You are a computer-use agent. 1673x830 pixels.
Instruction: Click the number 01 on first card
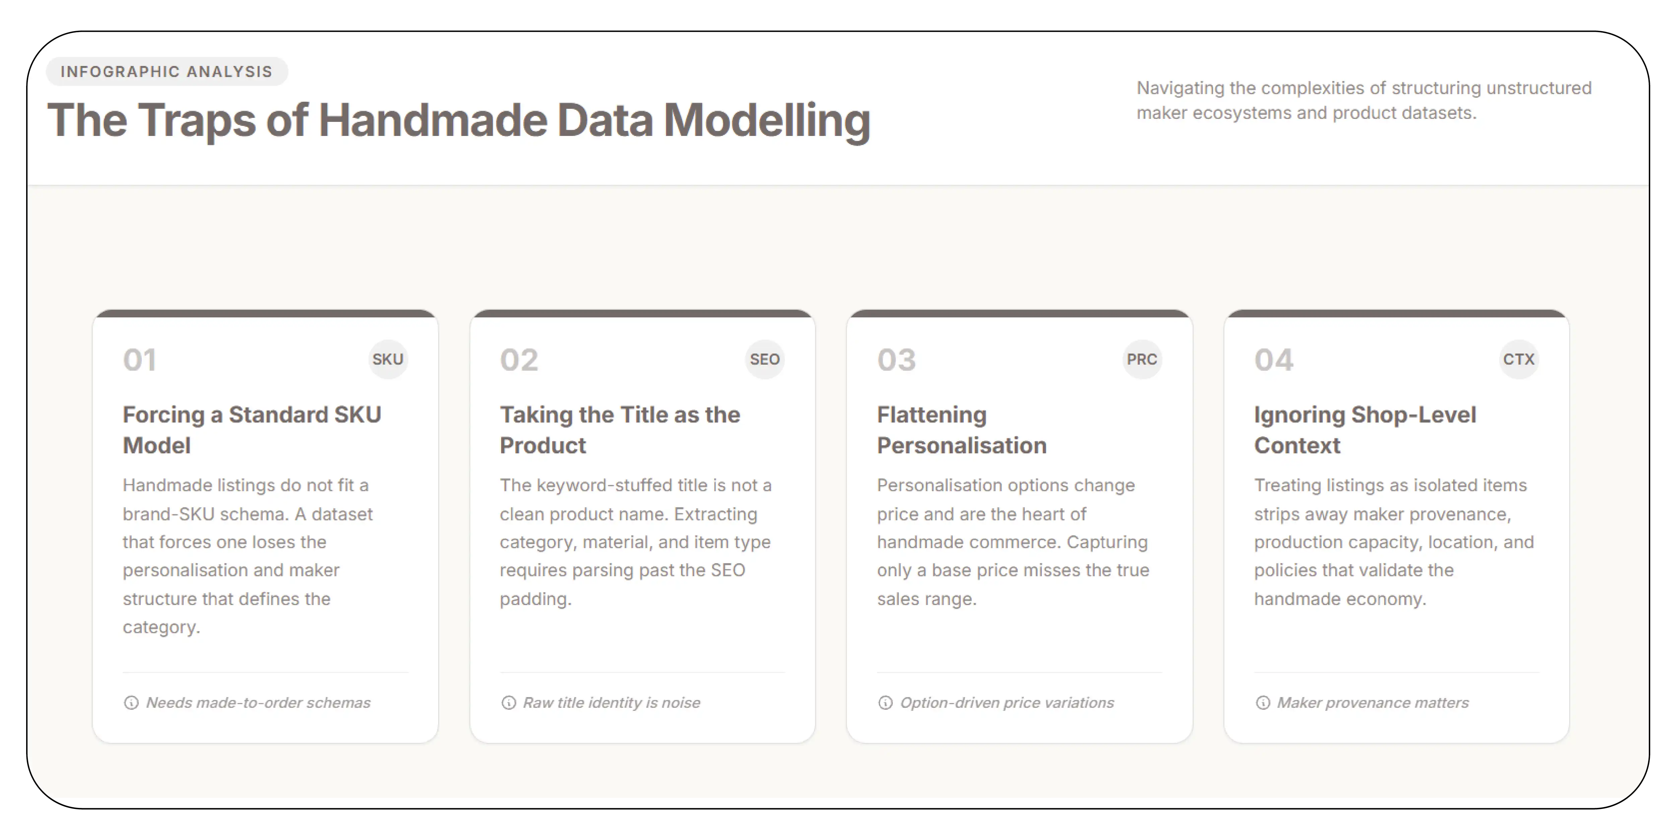pyautogui.click(x=140, y=360)
